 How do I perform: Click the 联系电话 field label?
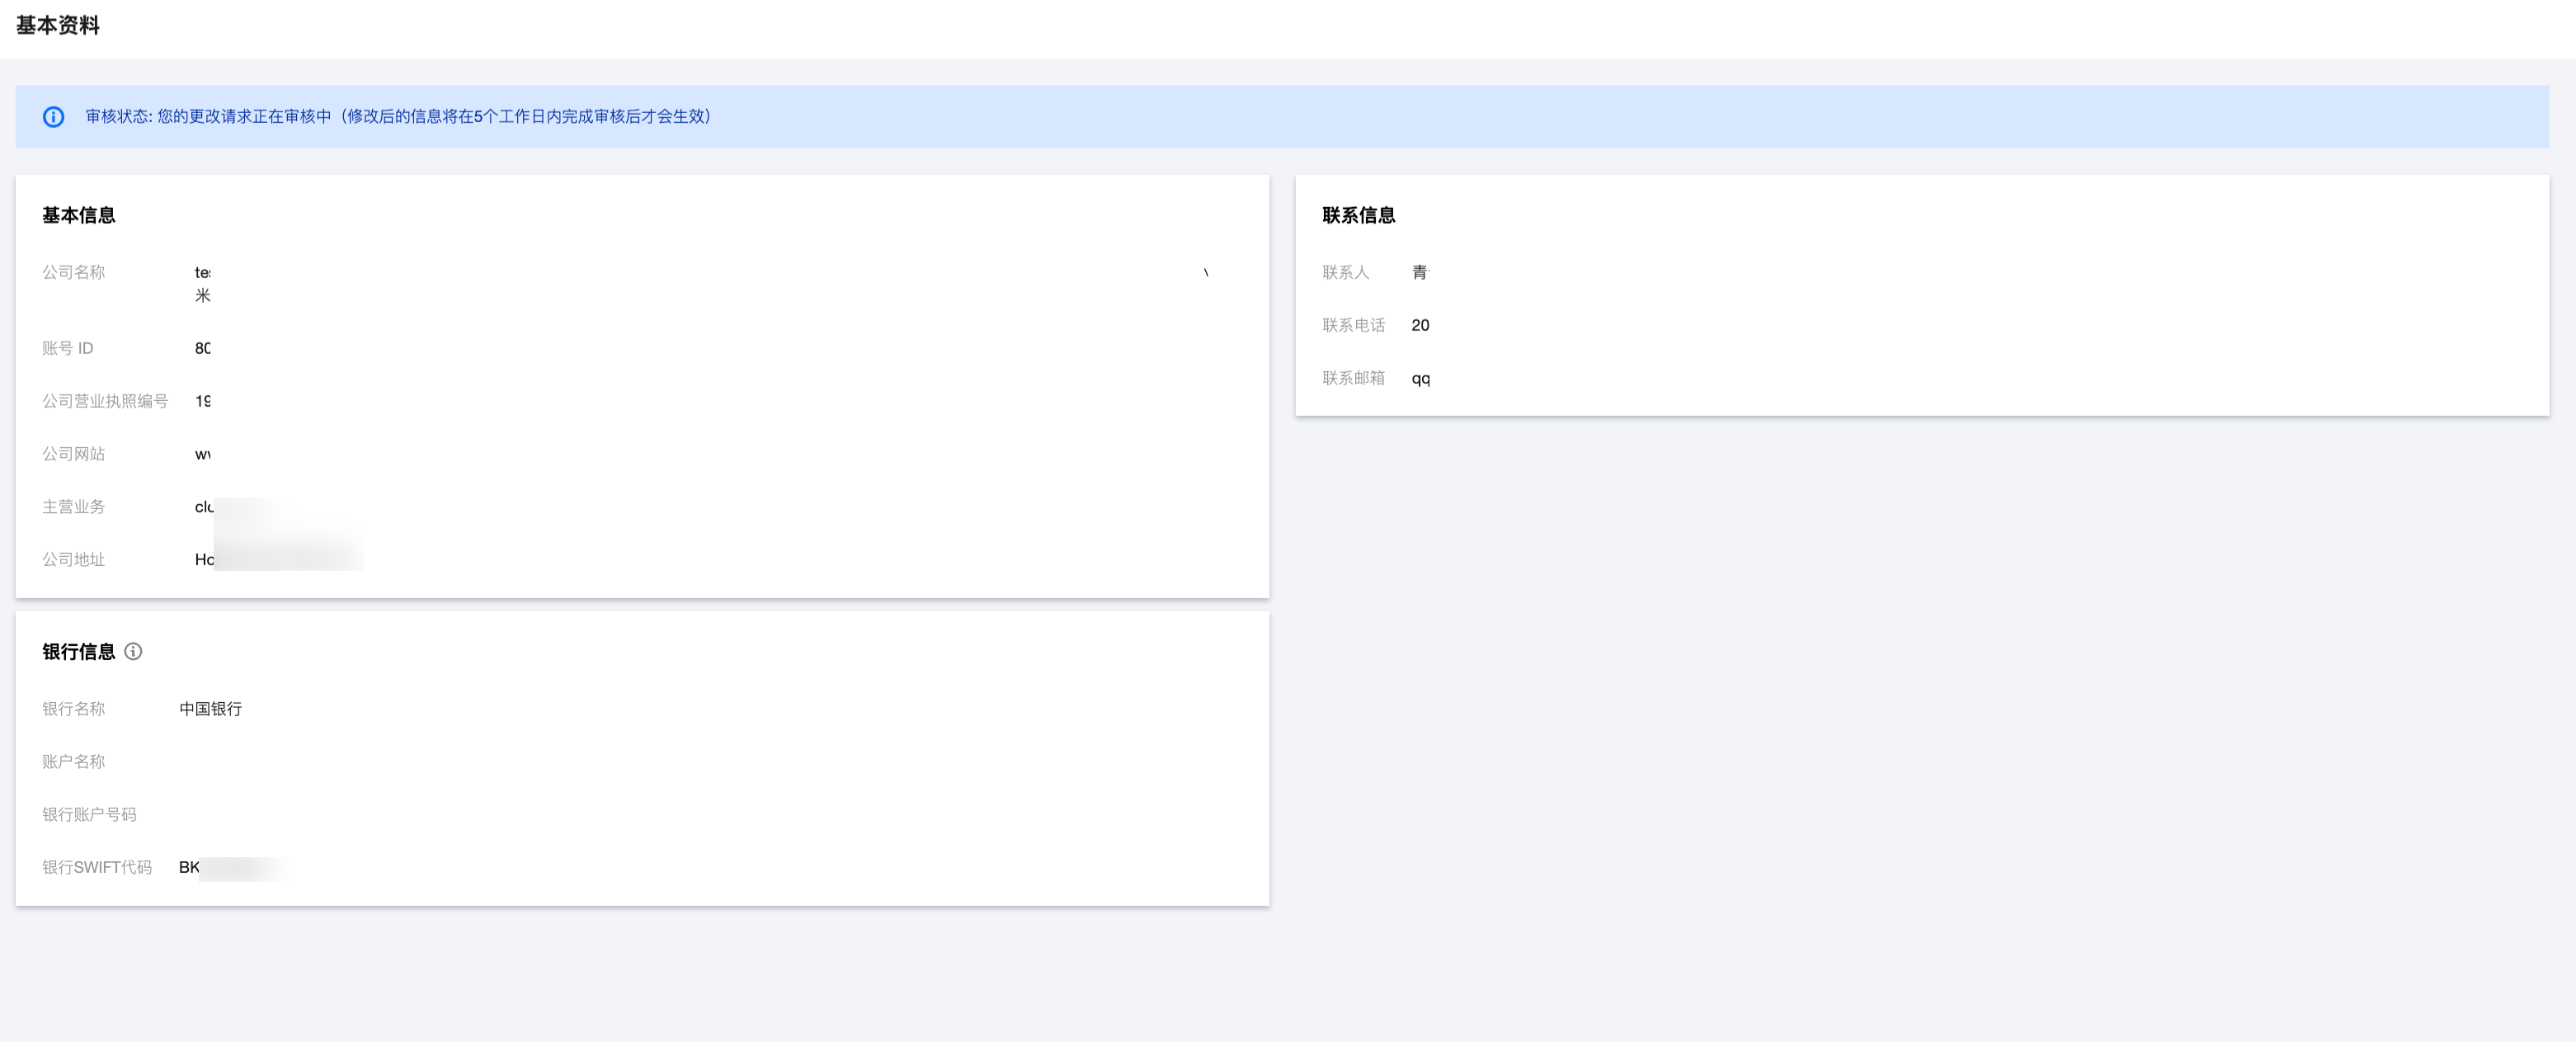1353,325
